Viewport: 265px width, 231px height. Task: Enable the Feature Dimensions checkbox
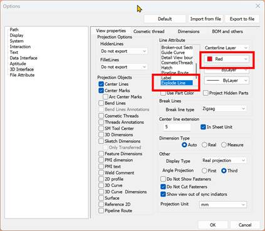pyautogui.click(x=101, y=153)
